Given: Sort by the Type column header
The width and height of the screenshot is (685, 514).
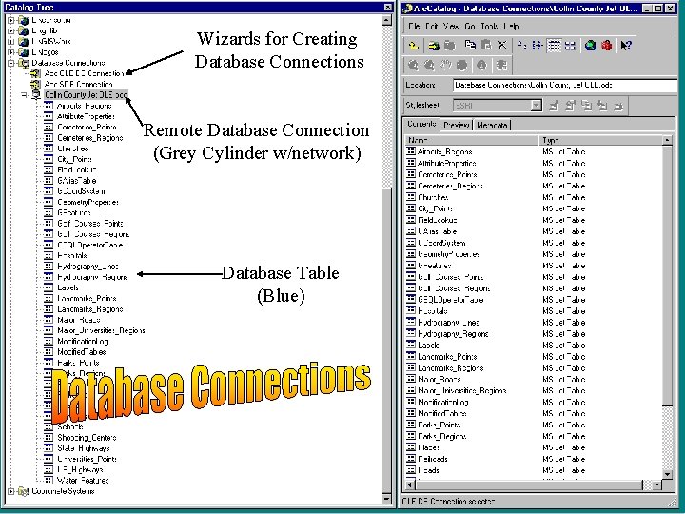Looking at the screenshot, I should click(x=600, y=140).
